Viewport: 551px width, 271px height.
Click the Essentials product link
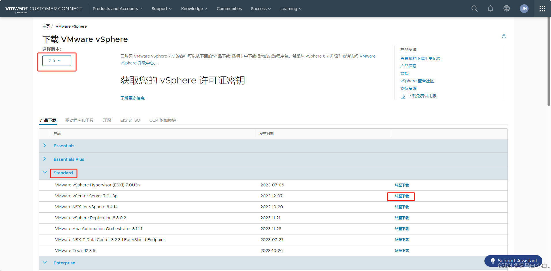pyautogui.click(x=64, y=146)
